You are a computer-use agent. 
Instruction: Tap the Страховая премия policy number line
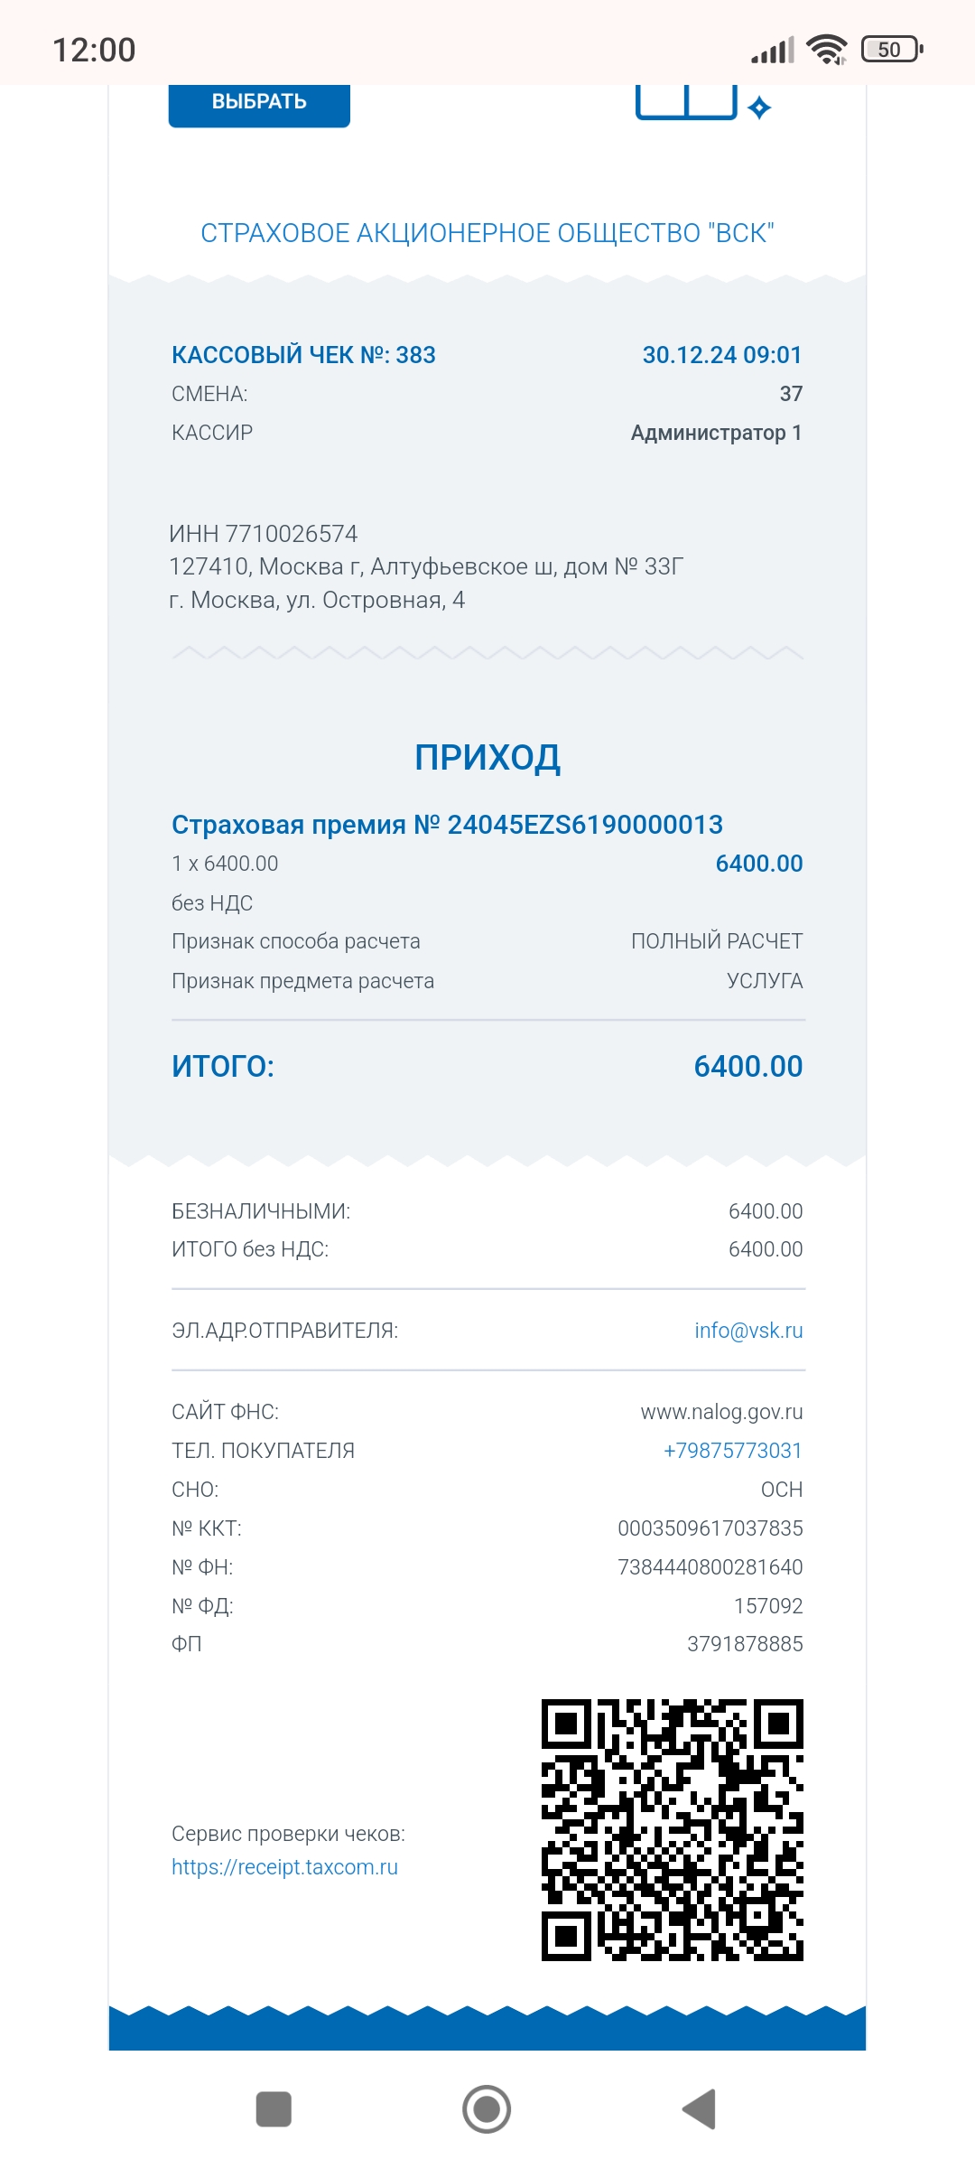point(447,825)
